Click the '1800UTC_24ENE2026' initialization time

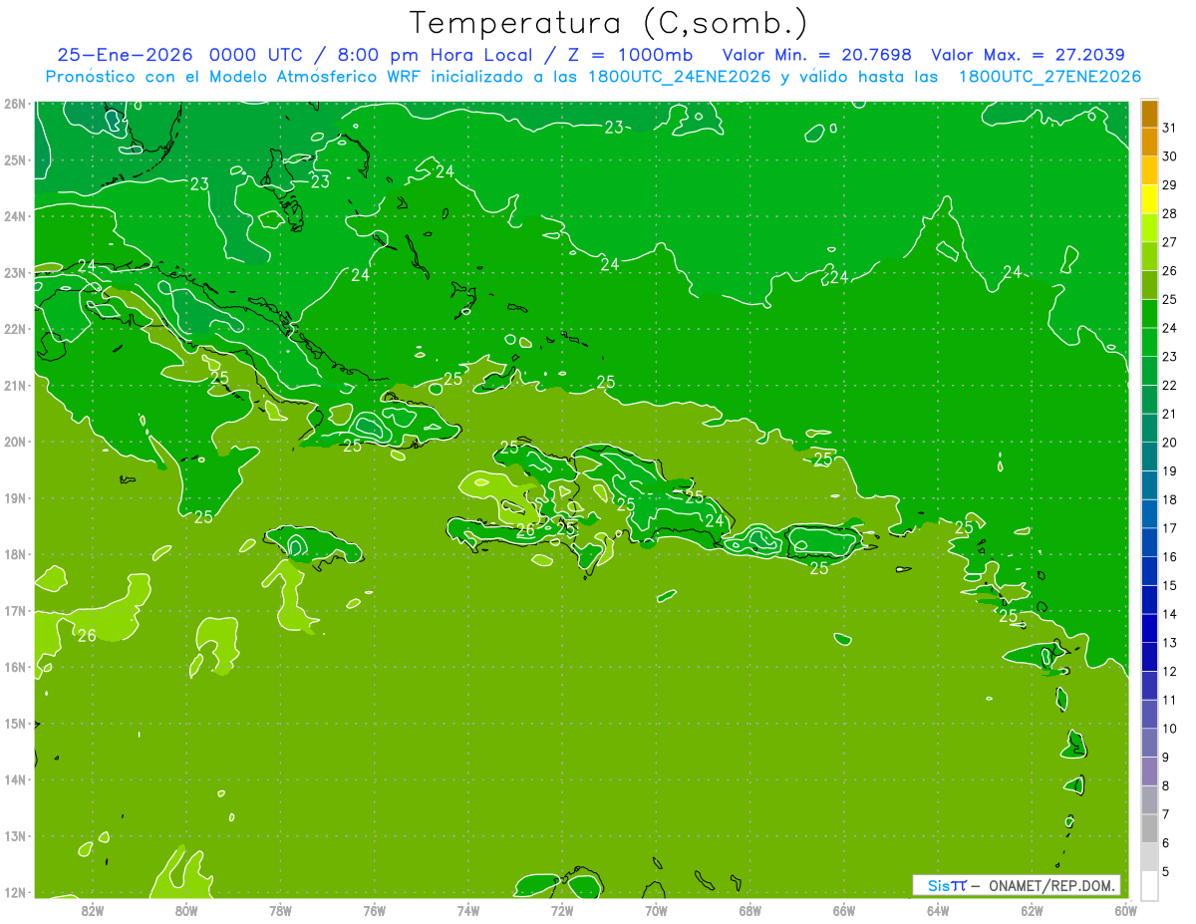[679, 77]
